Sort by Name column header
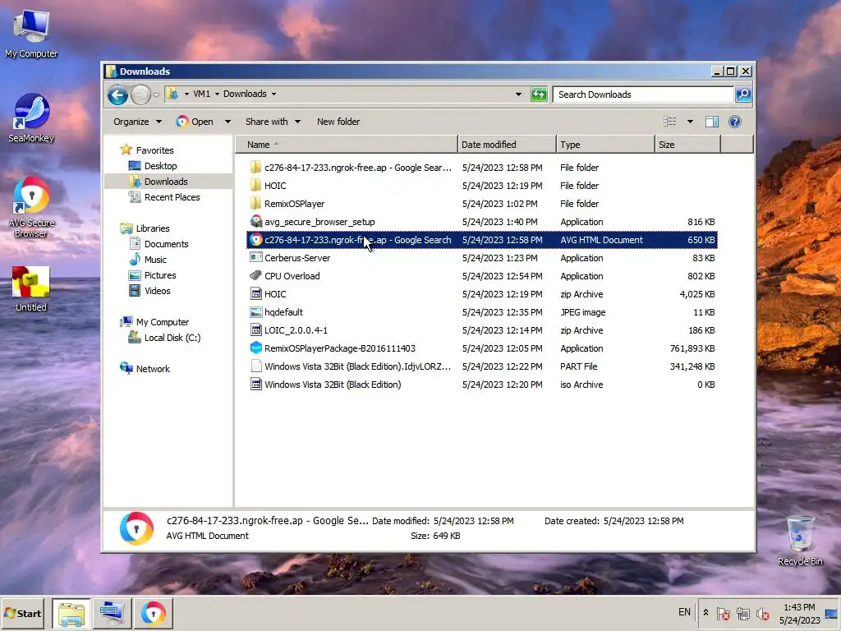Viewport: 841px width, 631px height. point(347,145)
